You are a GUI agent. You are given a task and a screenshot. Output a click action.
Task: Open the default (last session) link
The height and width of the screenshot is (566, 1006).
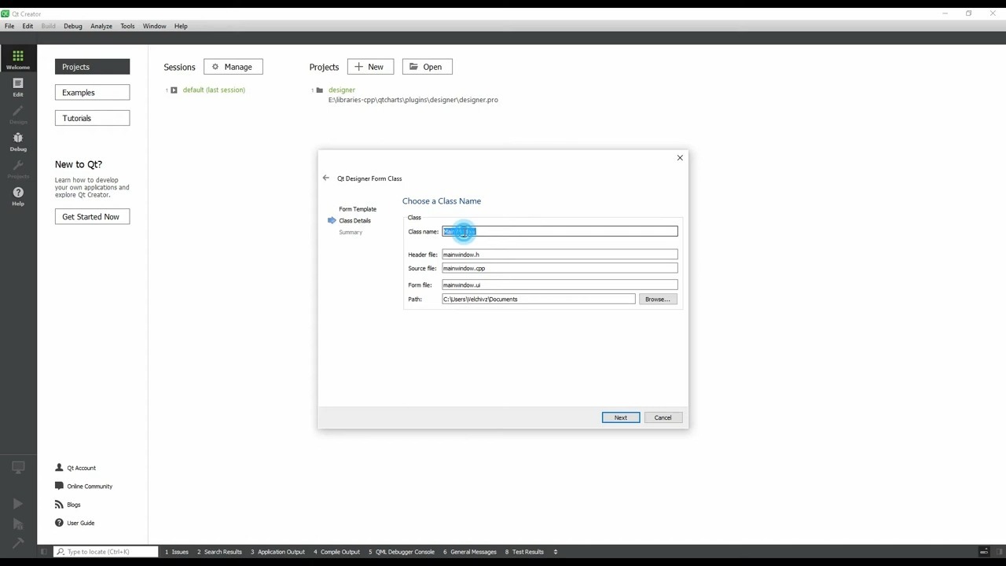click(214, 90)
